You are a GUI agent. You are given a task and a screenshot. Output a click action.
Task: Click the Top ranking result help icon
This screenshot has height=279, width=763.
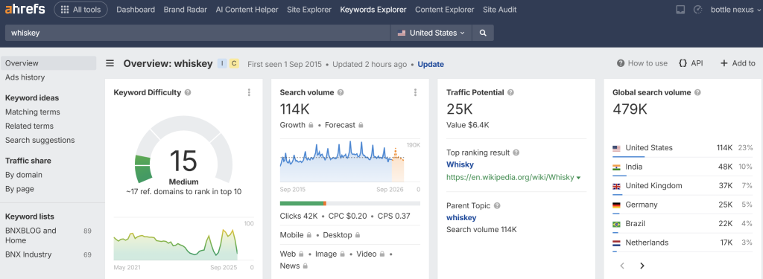click(516, 153)
